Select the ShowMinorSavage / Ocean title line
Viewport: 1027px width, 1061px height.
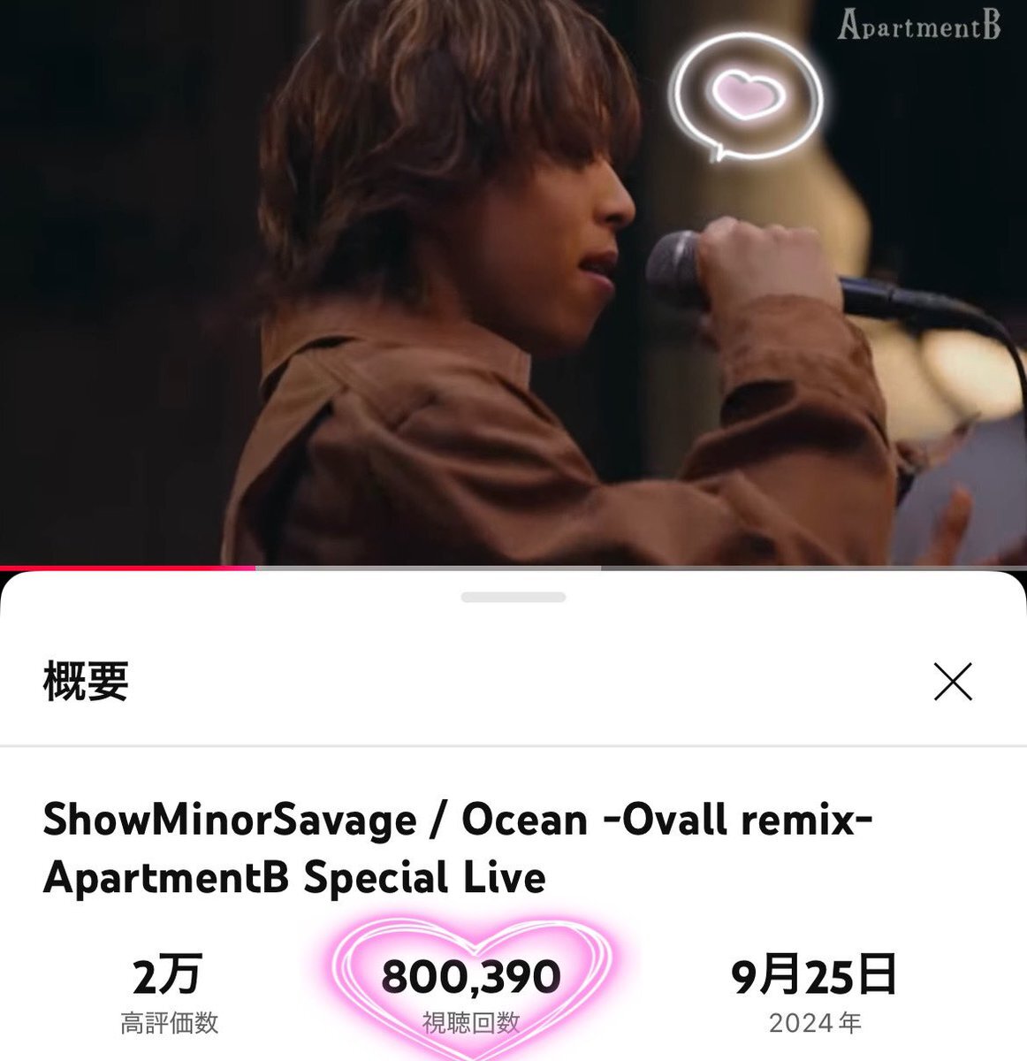click(x=457, y=820)
